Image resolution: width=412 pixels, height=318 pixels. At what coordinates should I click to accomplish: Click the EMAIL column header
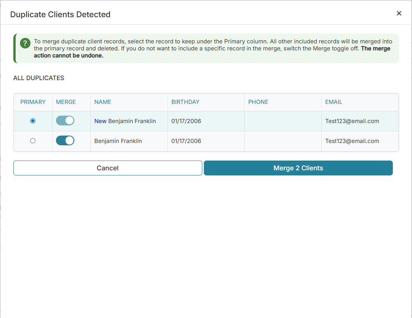(334, 102)
